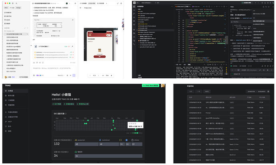Click the 2026/08/02 00:26 usage row
This screenshot has width=276, height=165.
(228, 102)
